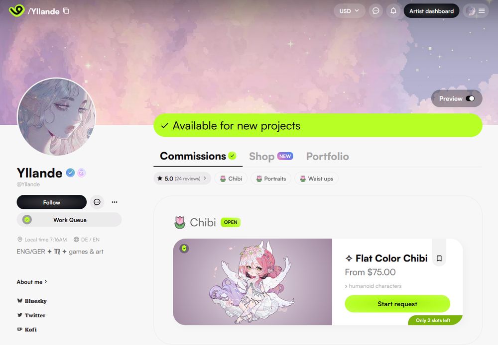
Task: Open the messages chat icon in header
Action: 375,11
